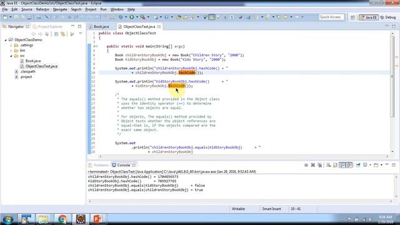
Task: Click the New file toolbar icon
Action: click(x=5, y=17)
